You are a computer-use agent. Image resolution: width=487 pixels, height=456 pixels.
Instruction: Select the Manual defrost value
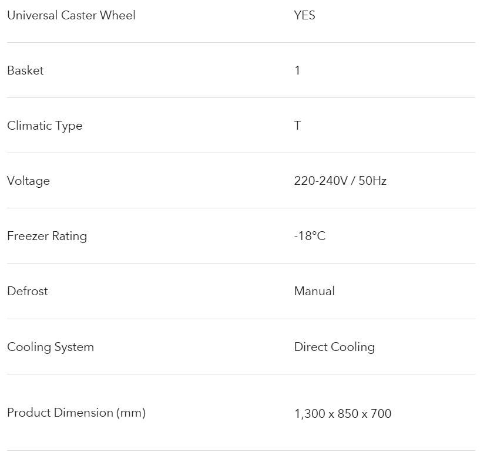(x=314, y=291)
